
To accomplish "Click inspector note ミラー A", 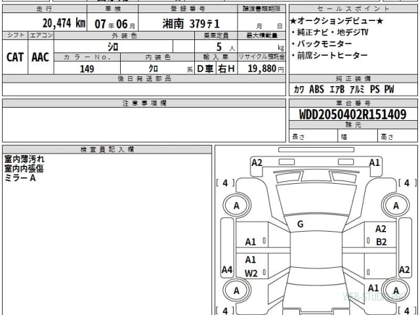I will pos(20,178).
